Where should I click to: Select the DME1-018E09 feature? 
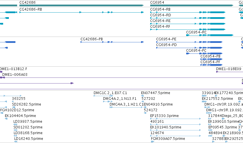[229, 69]
